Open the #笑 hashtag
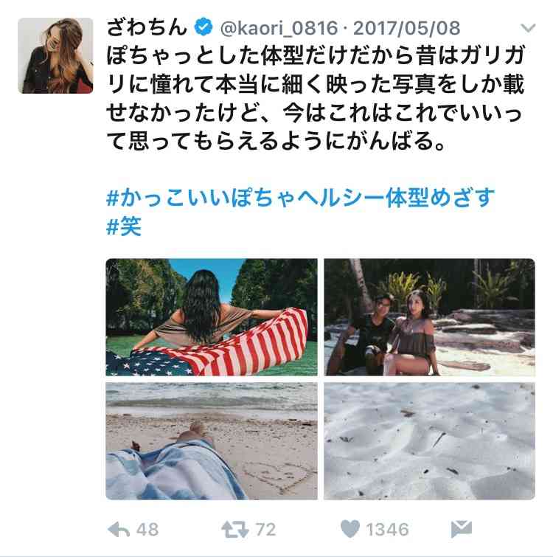Screen dimensions: 553x557 tap(124, 226)
